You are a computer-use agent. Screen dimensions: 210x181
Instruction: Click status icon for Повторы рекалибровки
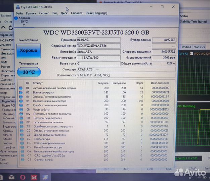click(x=22, y=118)
